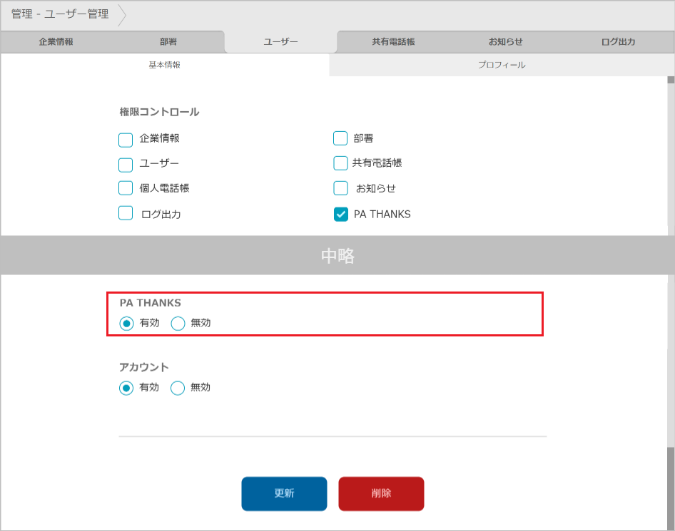Image resolution: width=675 pixels, height=531 pixels.
Task: Select the ユーザー tab
Action: pyautogui.click(x=280, y=42)
